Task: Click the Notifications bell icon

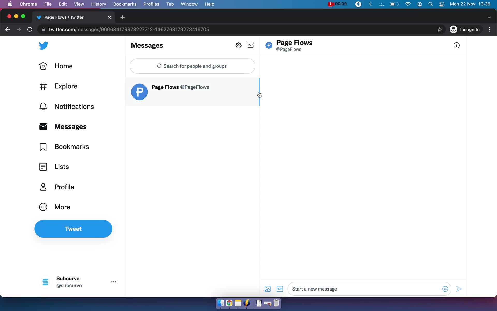Action: click(43, 106)
